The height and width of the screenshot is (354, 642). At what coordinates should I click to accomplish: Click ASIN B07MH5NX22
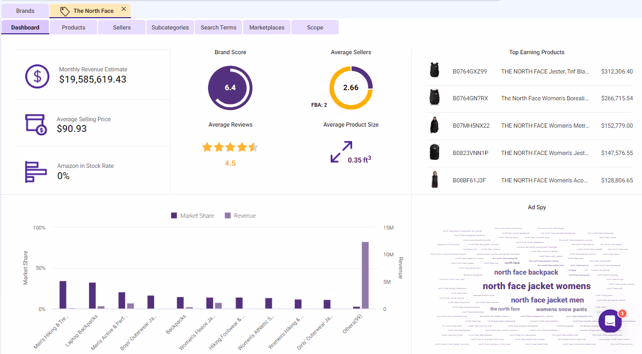471,126
